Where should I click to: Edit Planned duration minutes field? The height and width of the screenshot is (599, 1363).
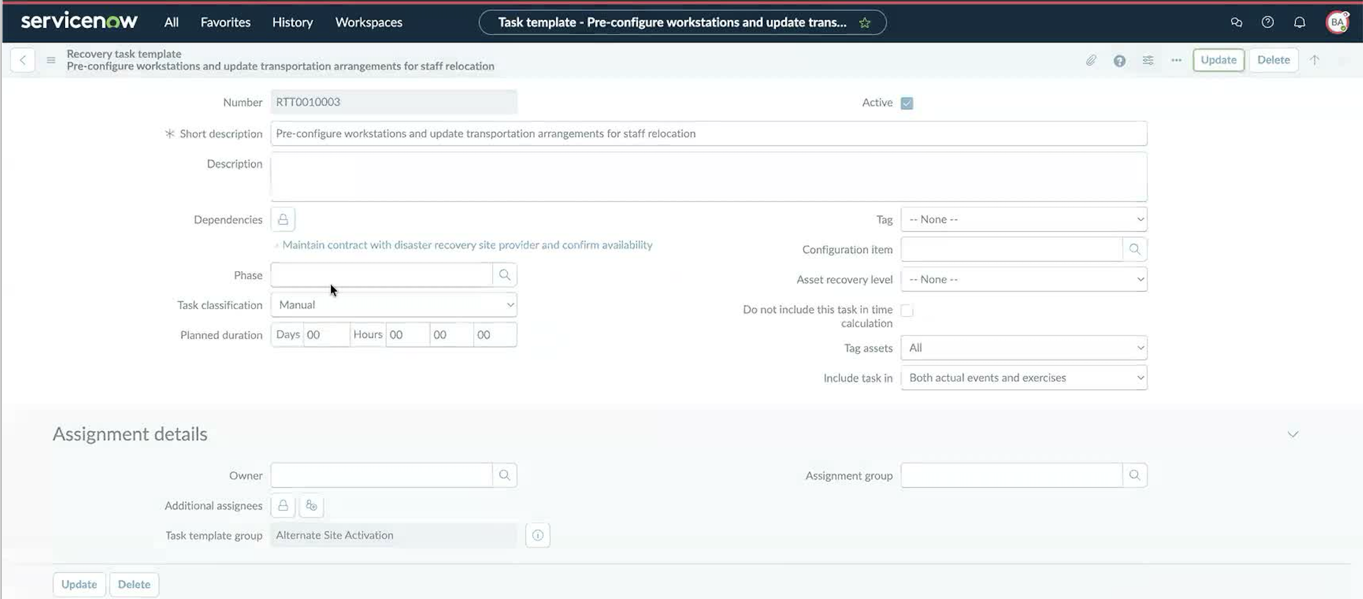pos(452,335)
